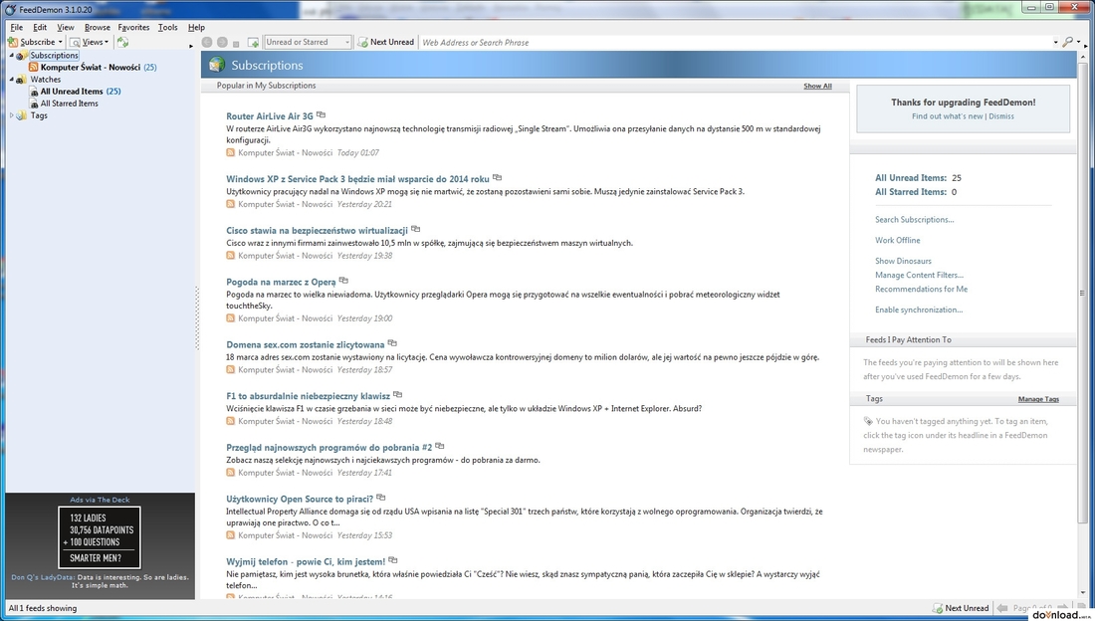
Task: Click the new tab icon in toolbar
Action: pyautogui.click(x=253, y=43)
